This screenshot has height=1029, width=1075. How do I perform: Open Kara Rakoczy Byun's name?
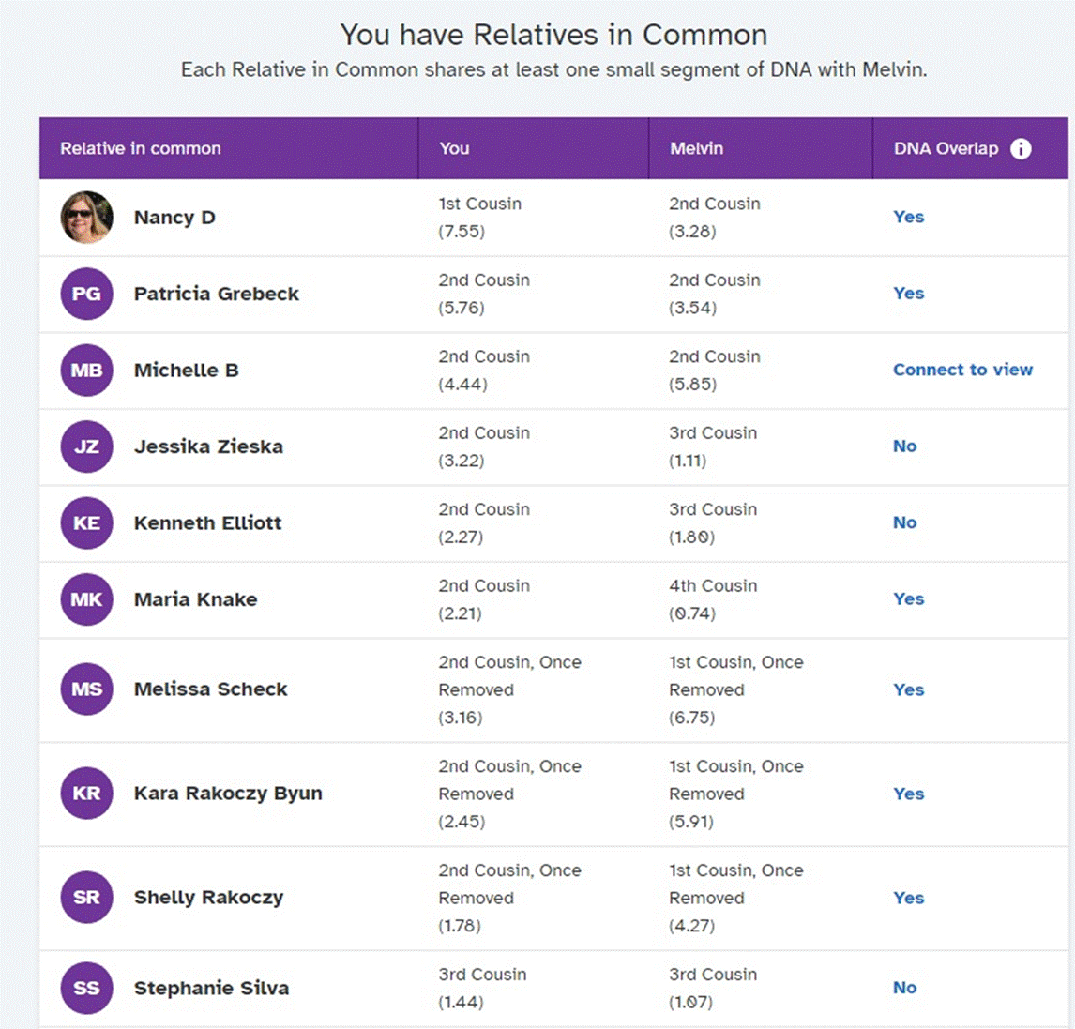228,794
